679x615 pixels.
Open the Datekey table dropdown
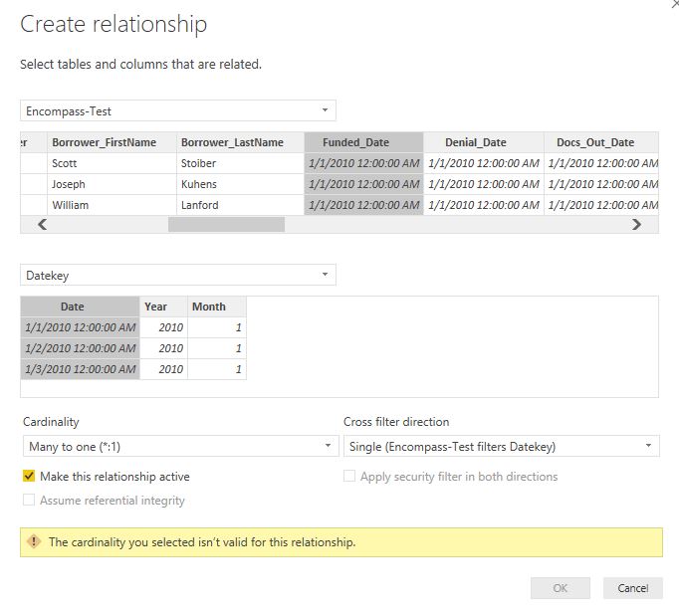[178, 275]
